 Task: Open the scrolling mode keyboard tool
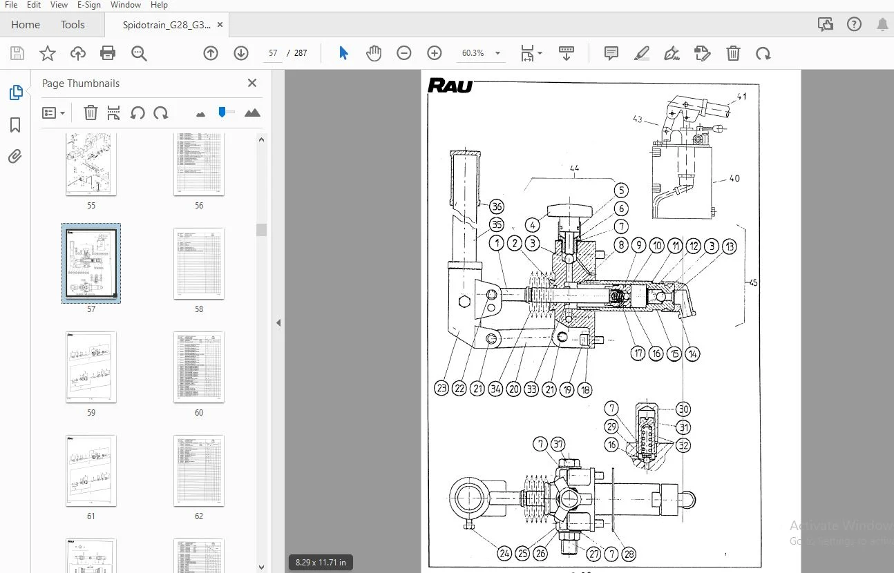click(567, 53)
